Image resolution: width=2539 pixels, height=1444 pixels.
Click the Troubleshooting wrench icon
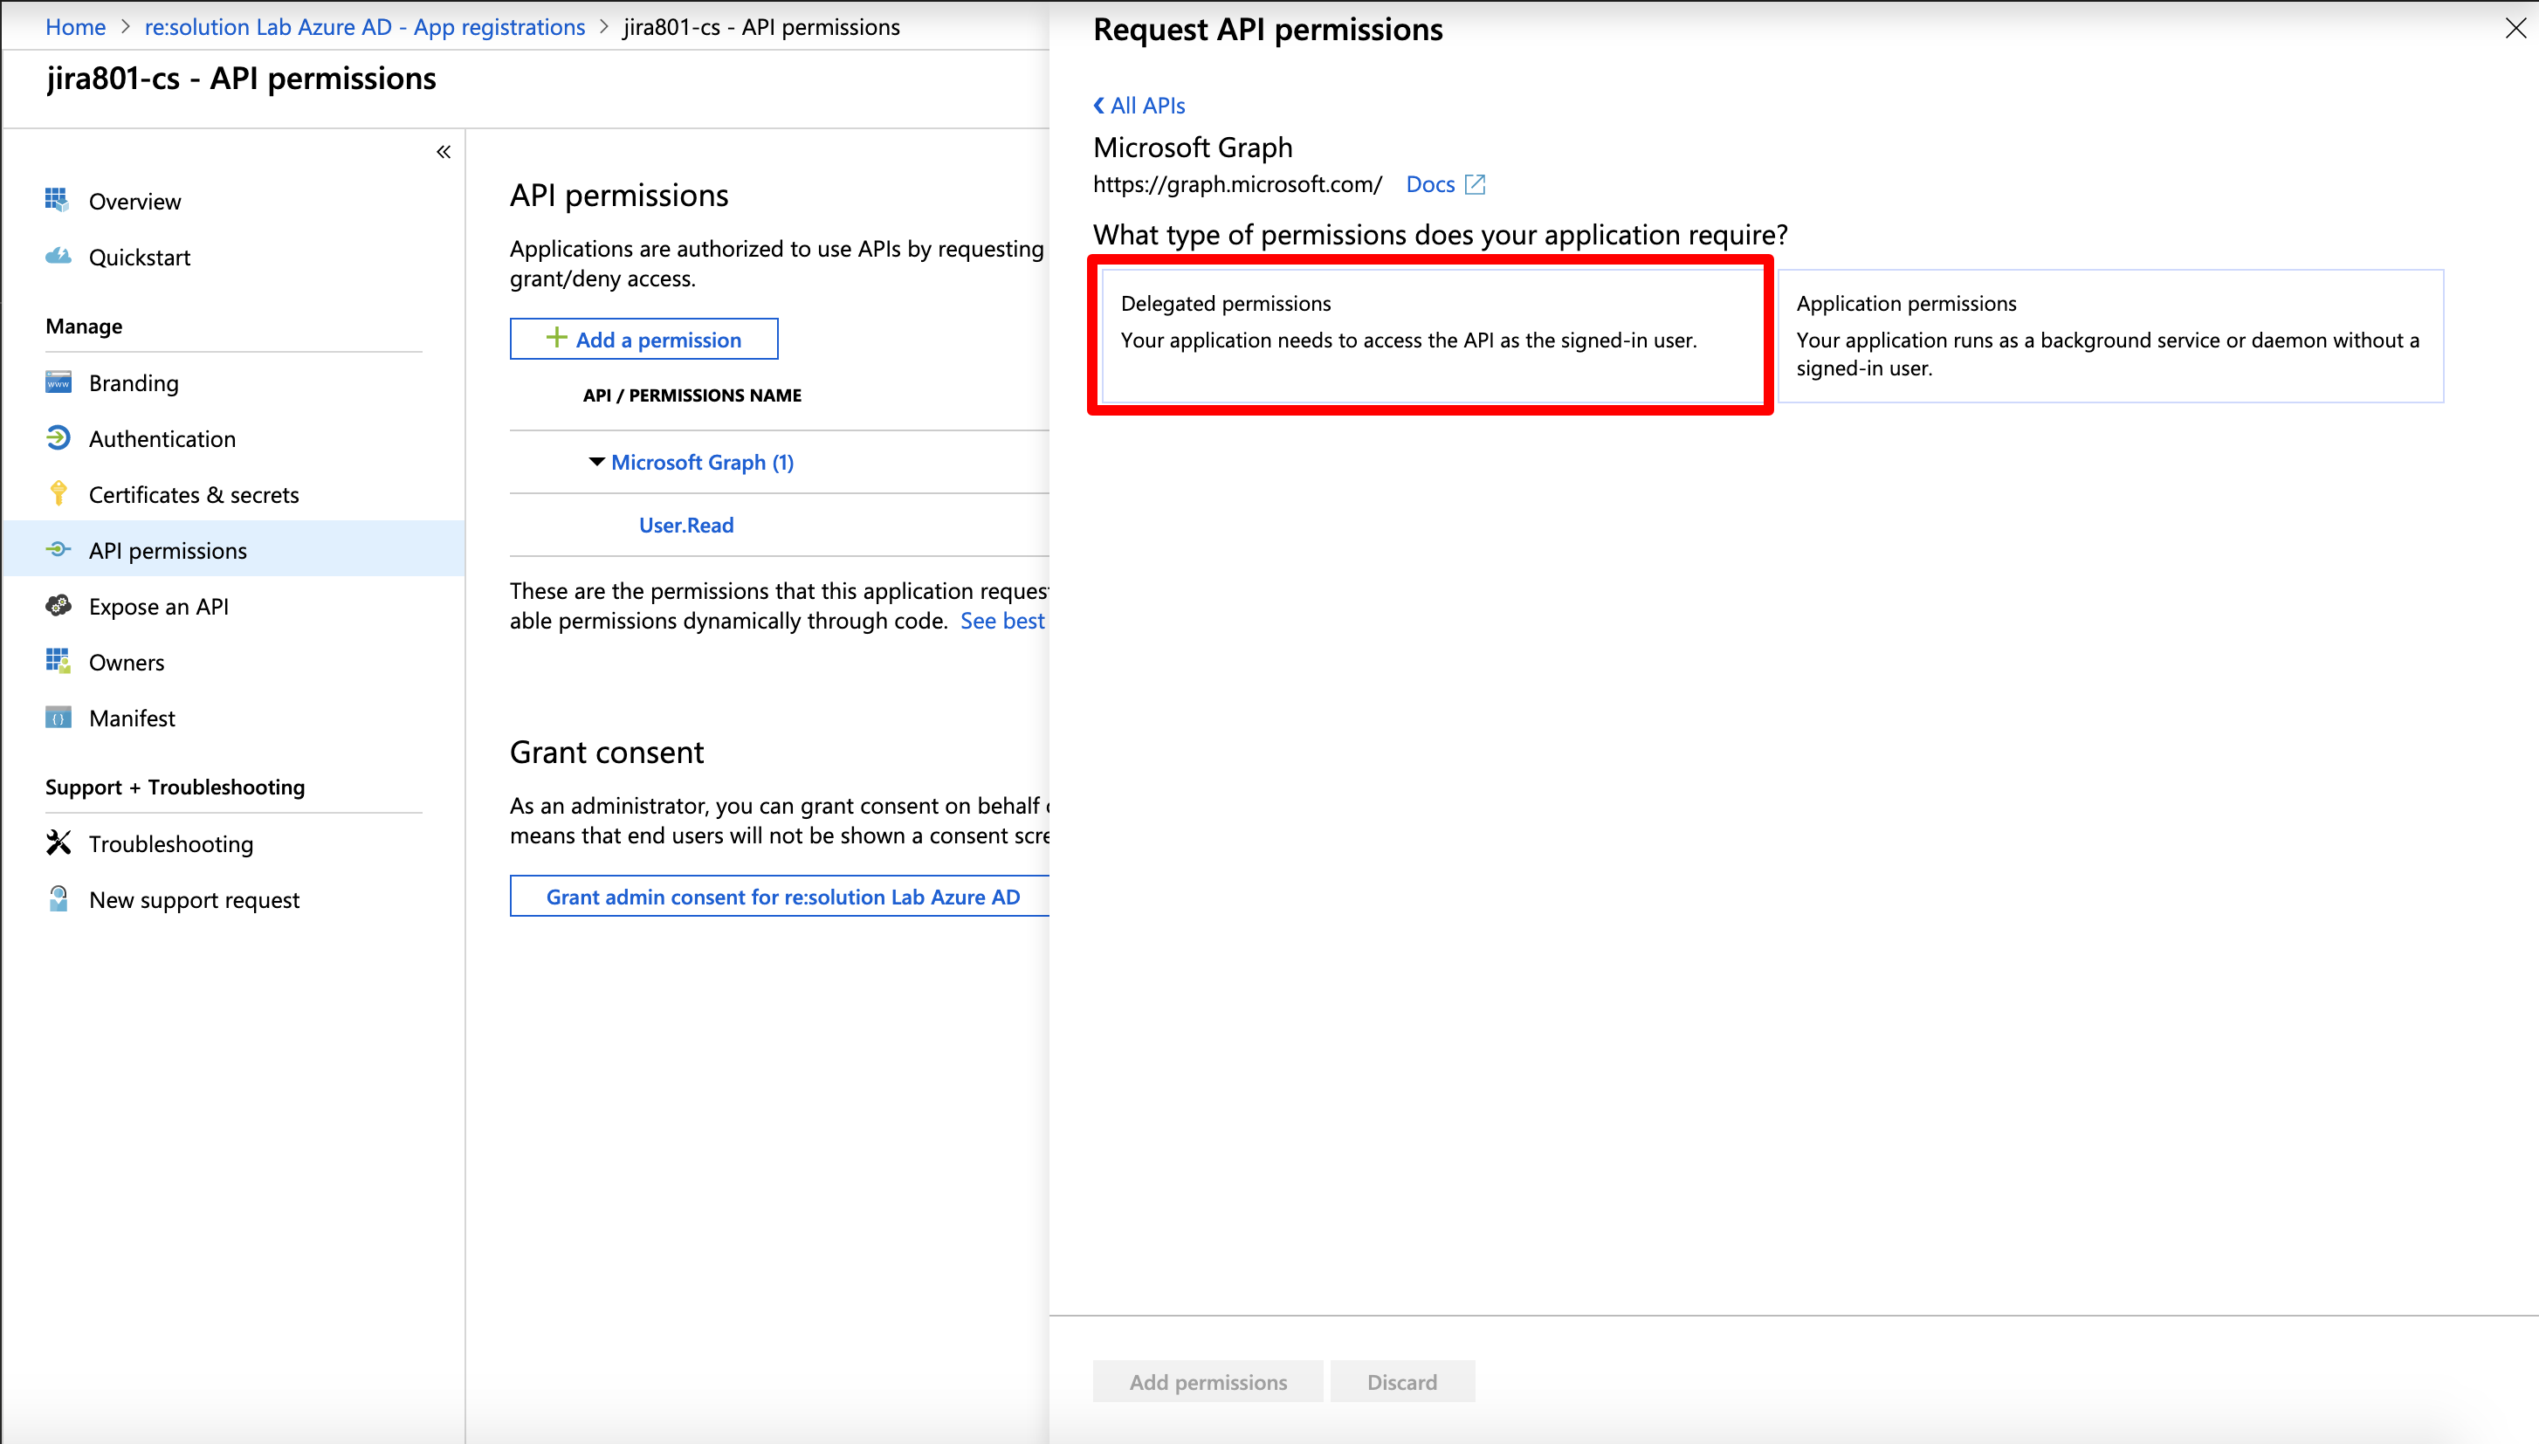(x=58, y=843)
